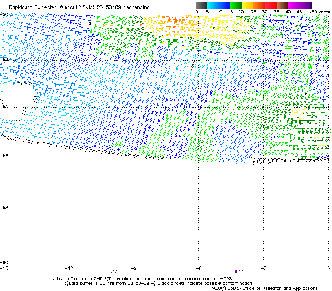Click the yellow 20-25 knots legend swatch
The width and height of the screenshot is (332, 291).
point(248,5)
